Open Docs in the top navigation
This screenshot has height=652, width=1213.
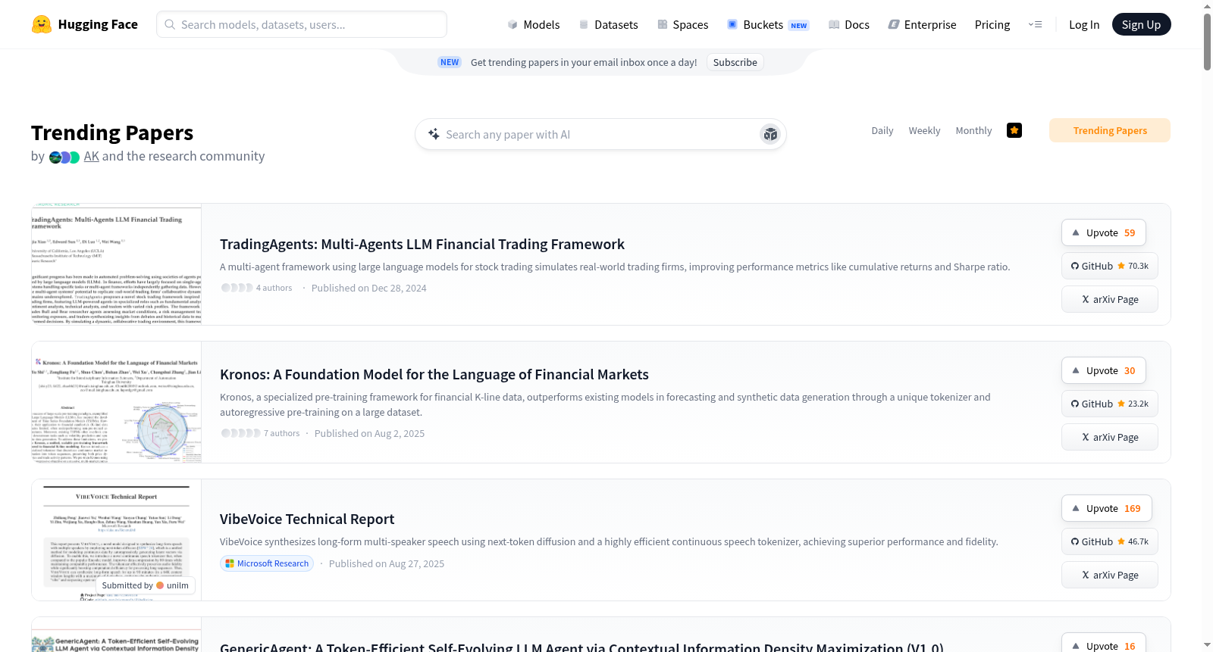pos(849,24)
